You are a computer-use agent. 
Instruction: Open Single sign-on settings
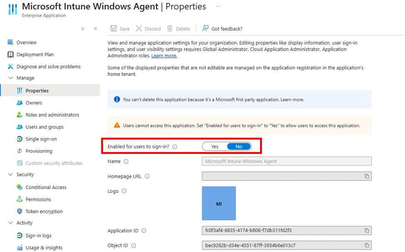(41, 139)
